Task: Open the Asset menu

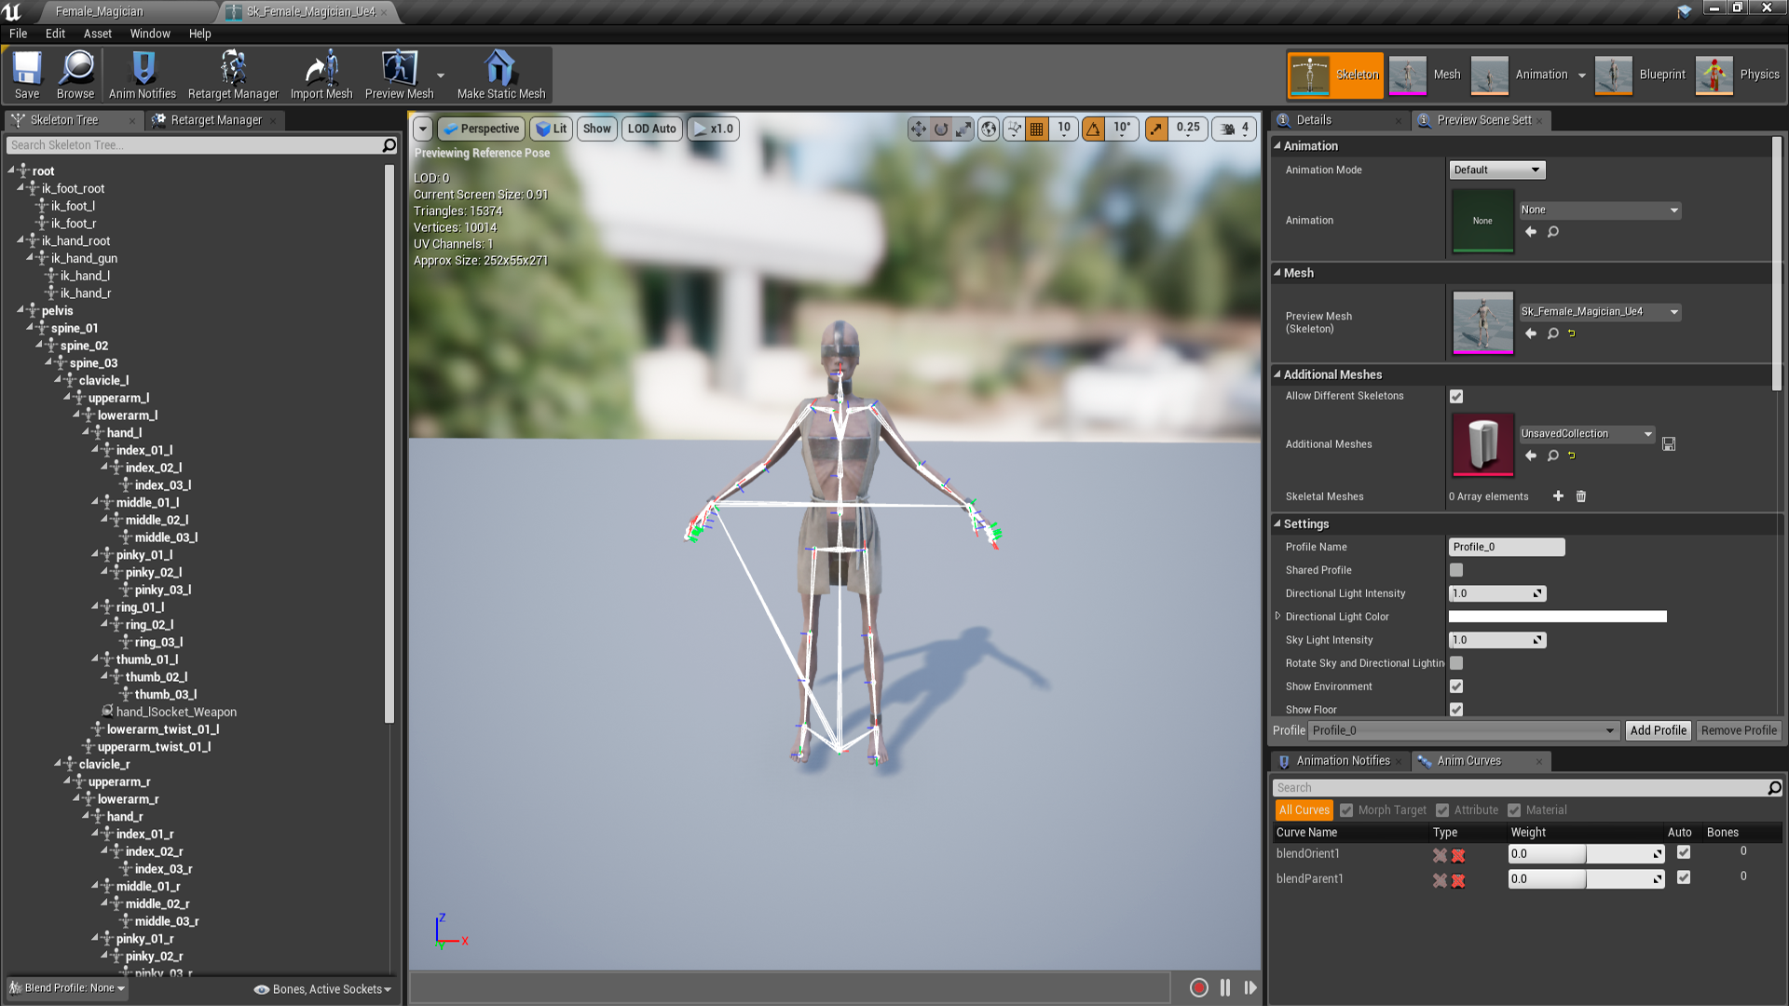Action: point(97,34)
